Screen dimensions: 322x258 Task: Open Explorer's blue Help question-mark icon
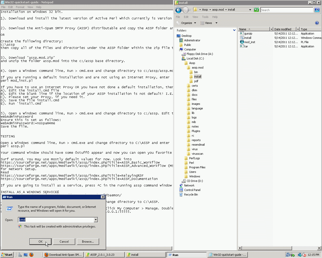[317, 23]
